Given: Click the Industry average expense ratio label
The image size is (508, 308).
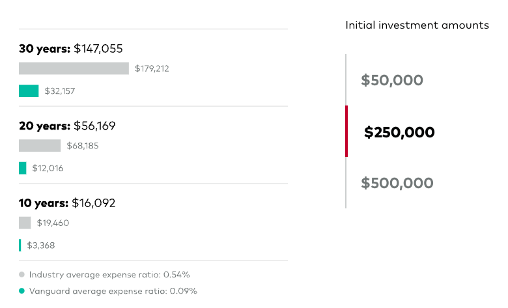Looking at the screenshot, I should pos(109,275).
